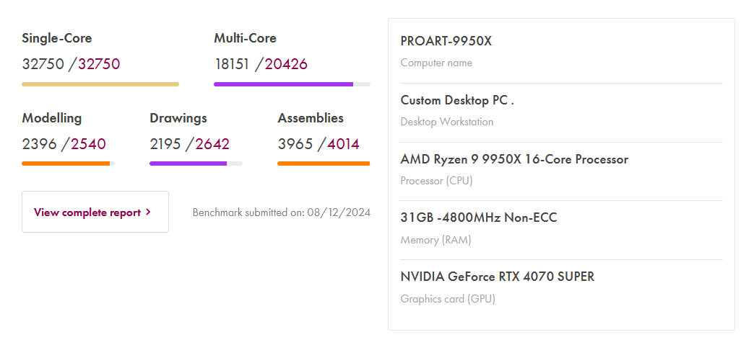Viewport: 741px width, 345px height.
Task: Click the orange Assemblies progress bar
Action: pos(323,163)
